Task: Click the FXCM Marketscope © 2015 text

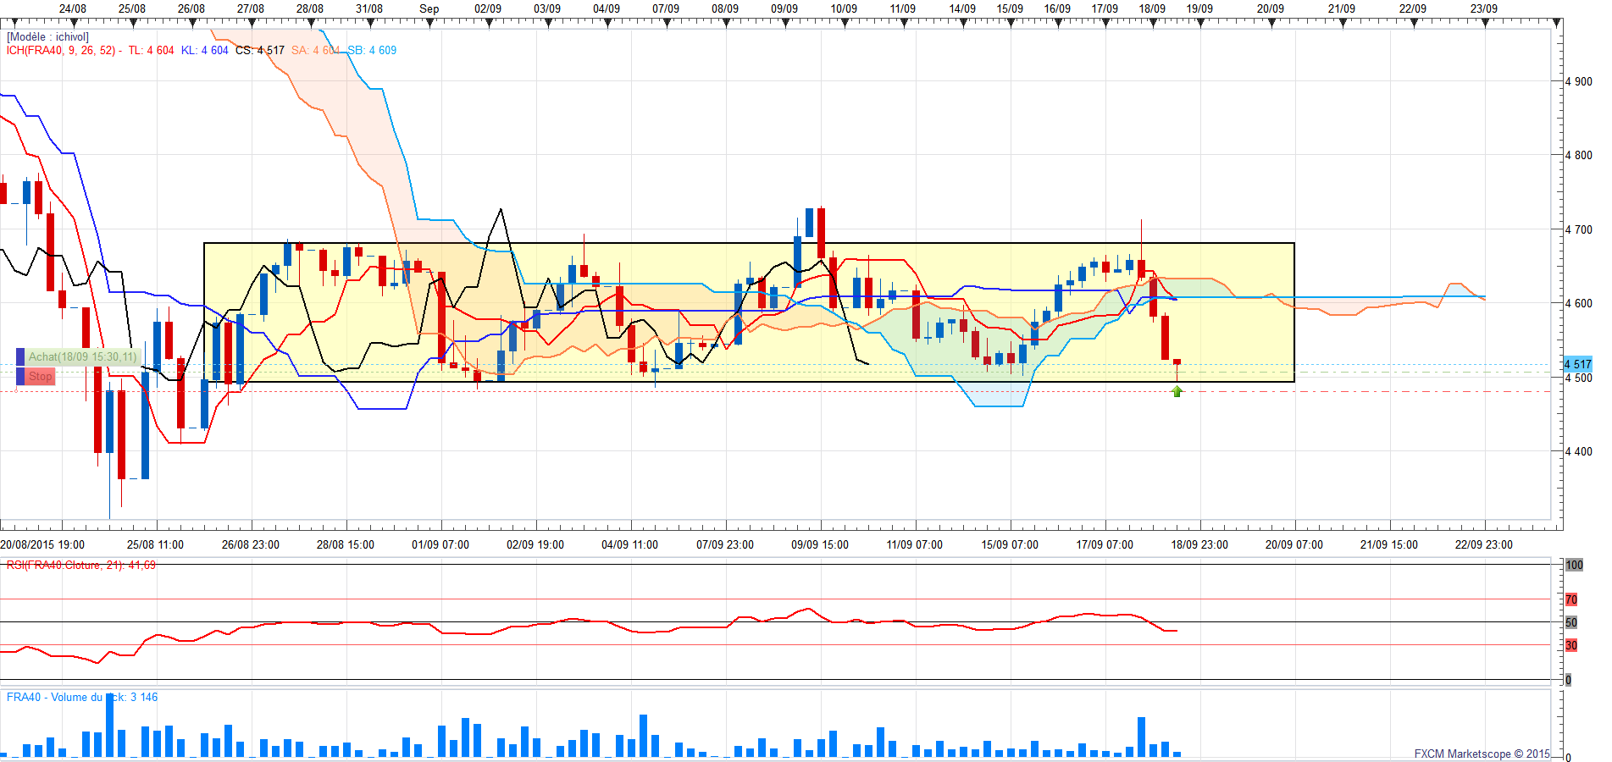Action: click(1482, 754)
